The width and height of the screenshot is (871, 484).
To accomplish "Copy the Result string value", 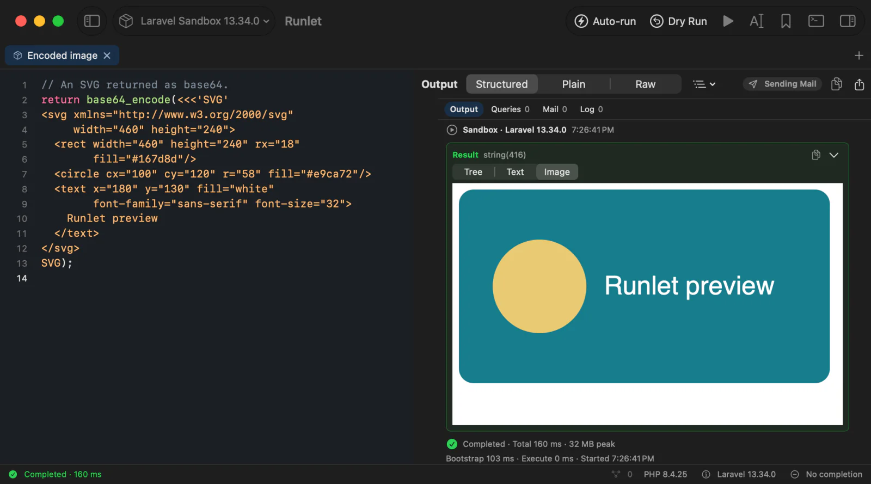I will [x=816, y=155].
